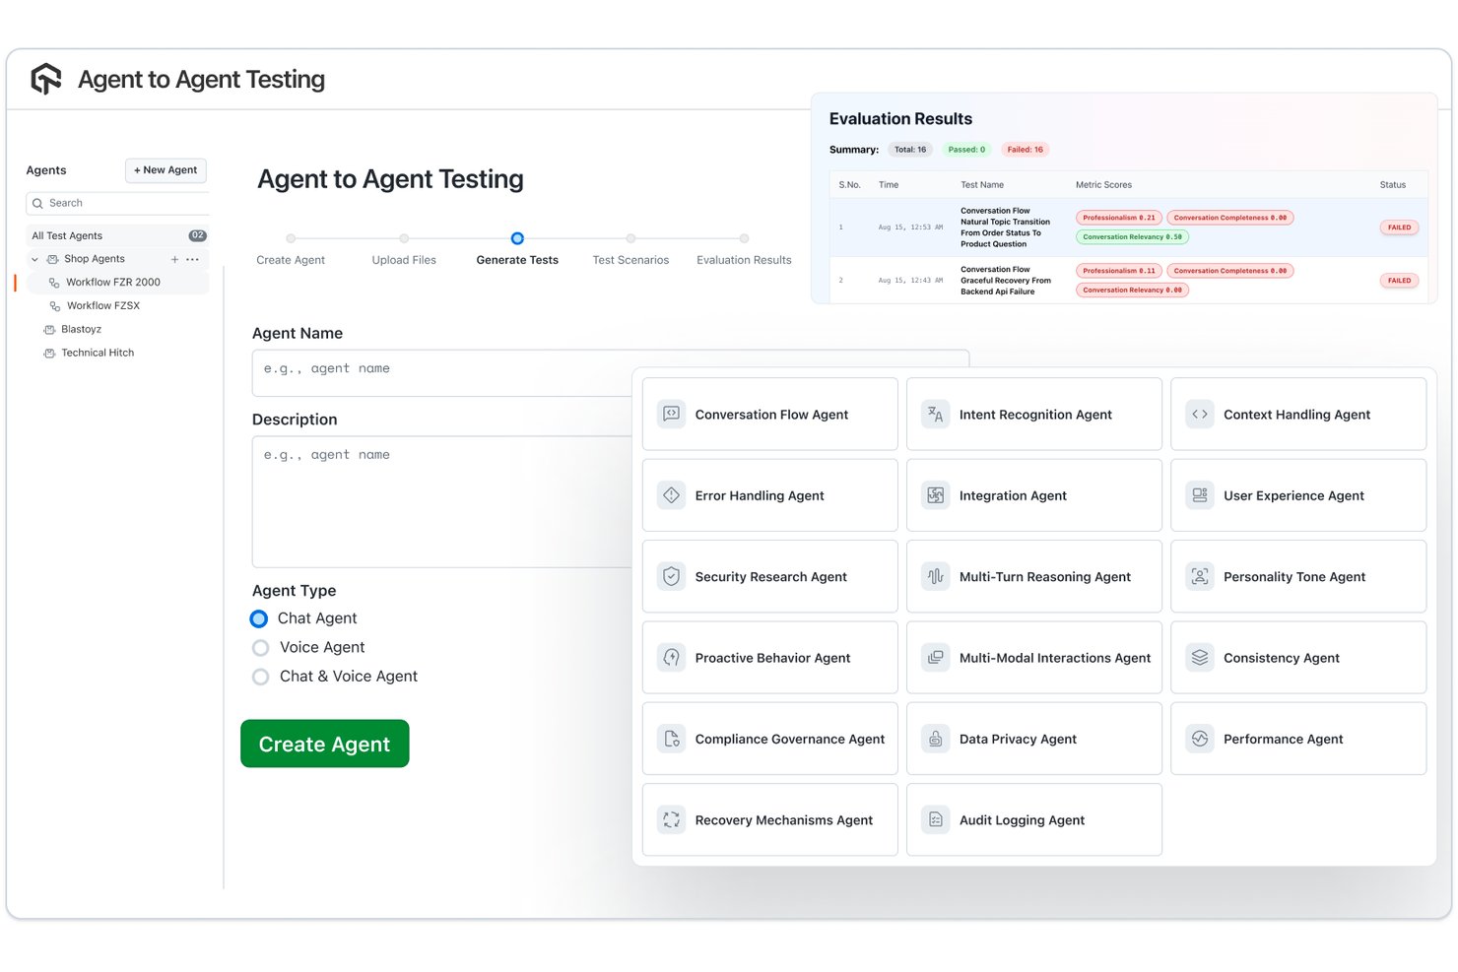
Task: Click the Data Privacy Agent icon
Action: pos(936,739)
